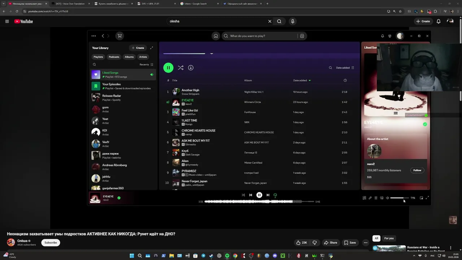Image resolution: width=462 pixels, height=260 pixels.
Task: Open the YouTube hamburger guide menu
Action: (x=7, y=21)
